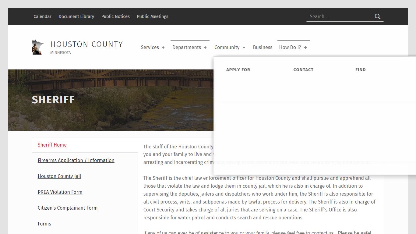Click the Houston County Minnesota logo
This screenshot has height=234, width=416.
[x=38, y=47]
